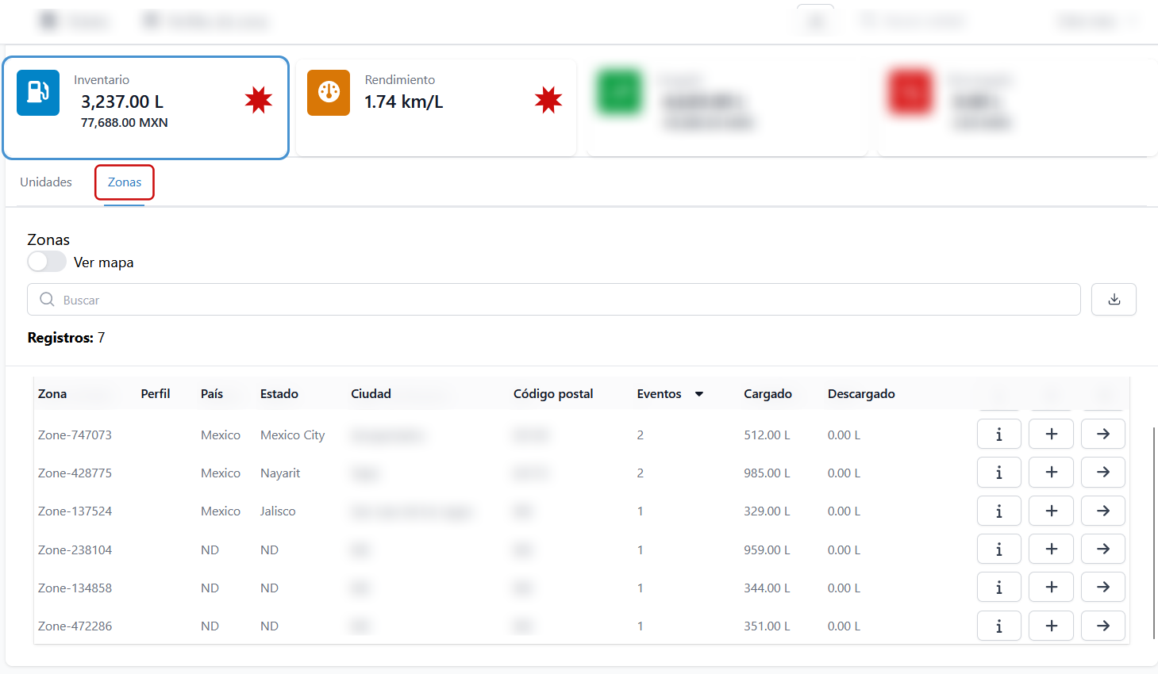Screen dimensions: 1158x674
Task: Sort by Eventos column dropdown arrow
Action: [x=699, y=394]
